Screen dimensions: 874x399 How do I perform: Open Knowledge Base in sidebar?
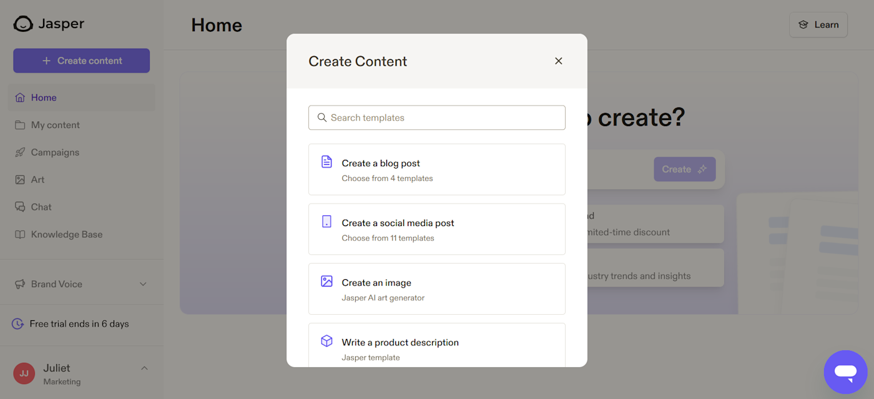click(81, 235)
